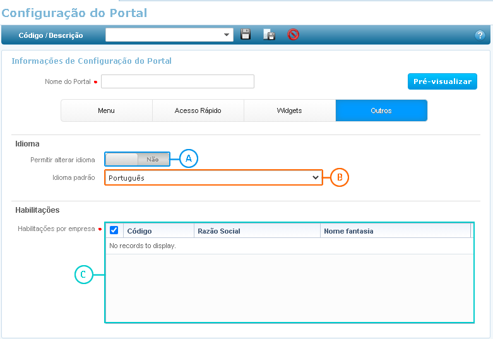Click the save-as-new disk icon
Image resolution: width=493 pixels, height=339 pixels.
269,35
